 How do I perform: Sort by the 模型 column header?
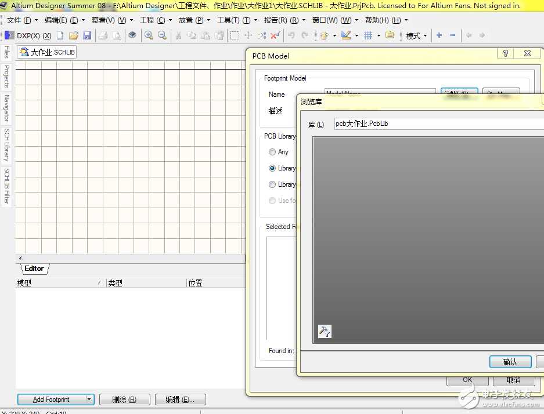pyautogui.click(x=60, y=283)
